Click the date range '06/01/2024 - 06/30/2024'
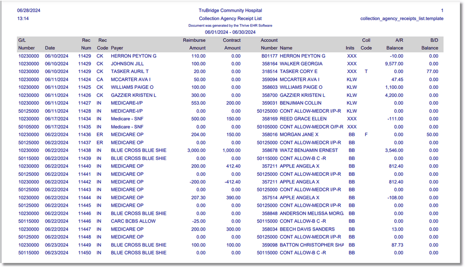This screenshot has height=268, width=465. pyautogui.click(x=230, y=32)
